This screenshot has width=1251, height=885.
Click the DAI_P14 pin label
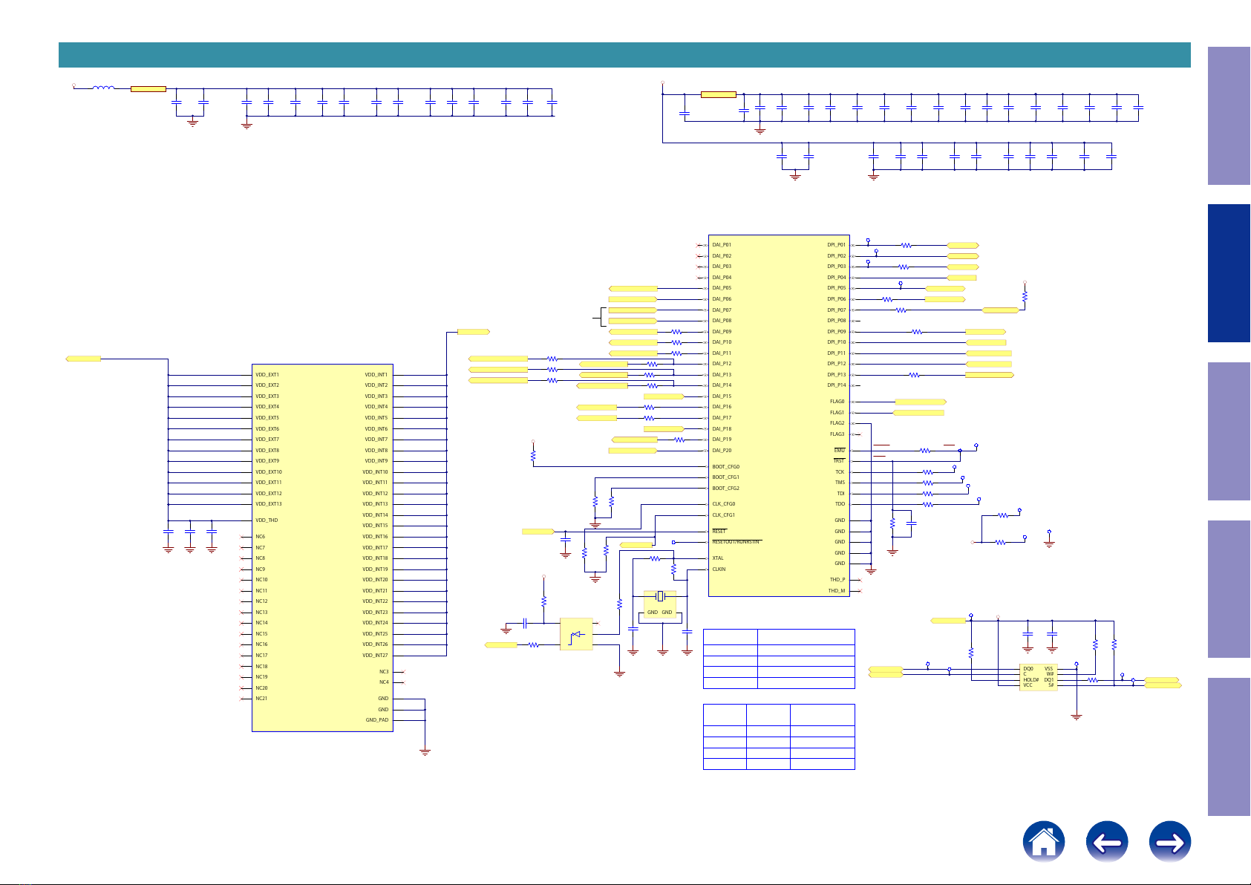coord(722,385)
